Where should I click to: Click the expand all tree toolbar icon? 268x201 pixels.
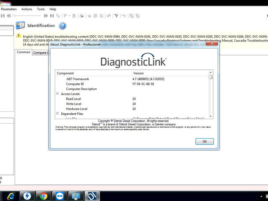pos(131,16)
